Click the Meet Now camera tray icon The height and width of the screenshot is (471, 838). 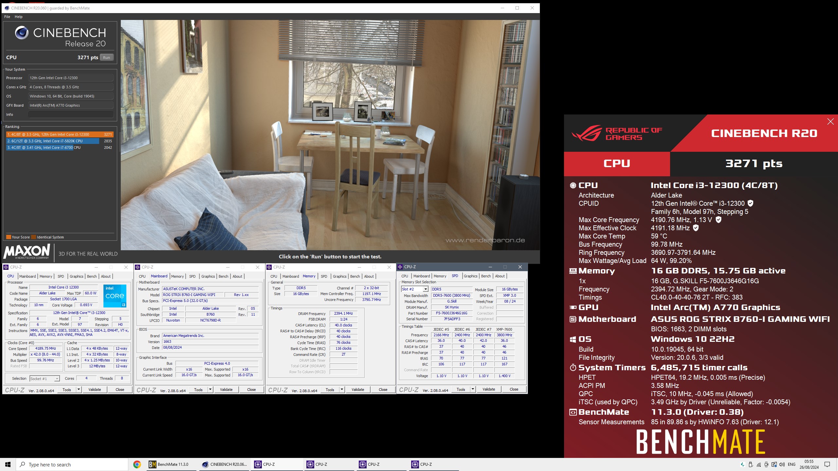[x=766, y=464]
